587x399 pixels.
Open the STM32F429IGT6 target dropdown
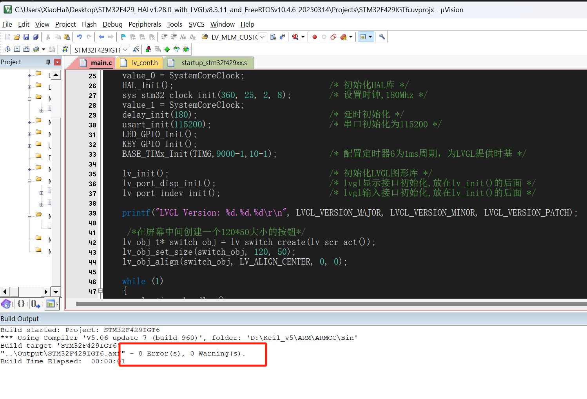click(125, 50)
